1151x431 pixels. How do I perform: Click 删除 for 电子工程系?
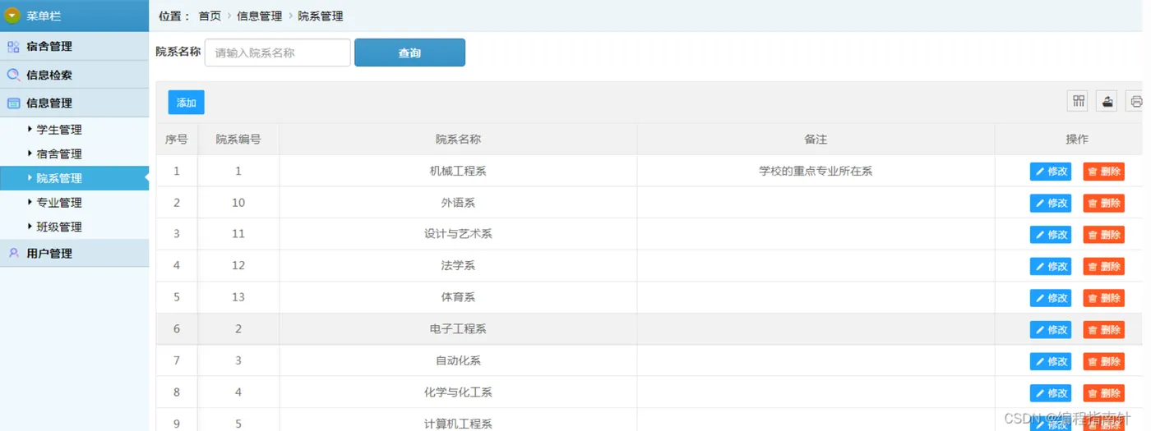coord(1103,330)
